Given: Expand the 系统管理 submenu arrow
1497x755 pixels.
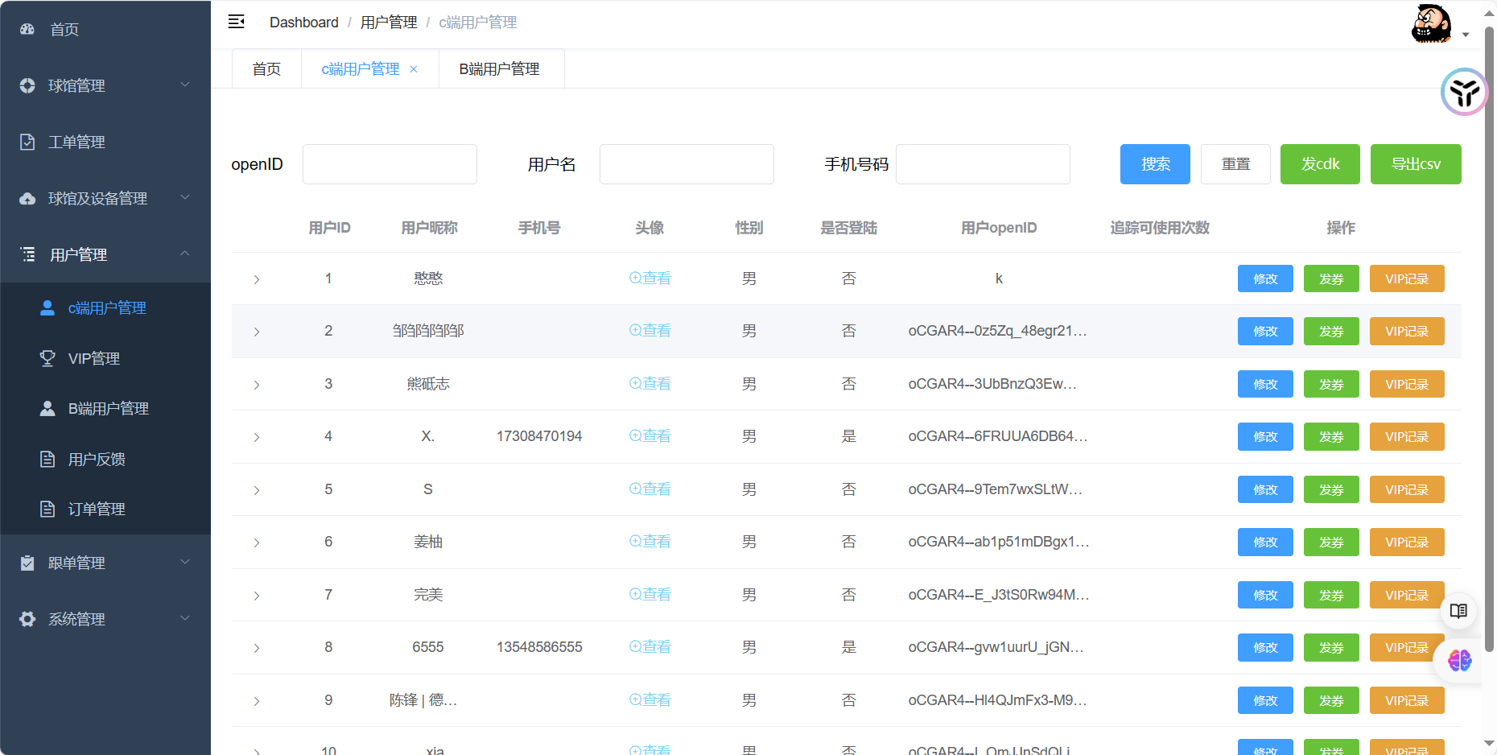Looking at the screenshot, I should tap(185, 618).
